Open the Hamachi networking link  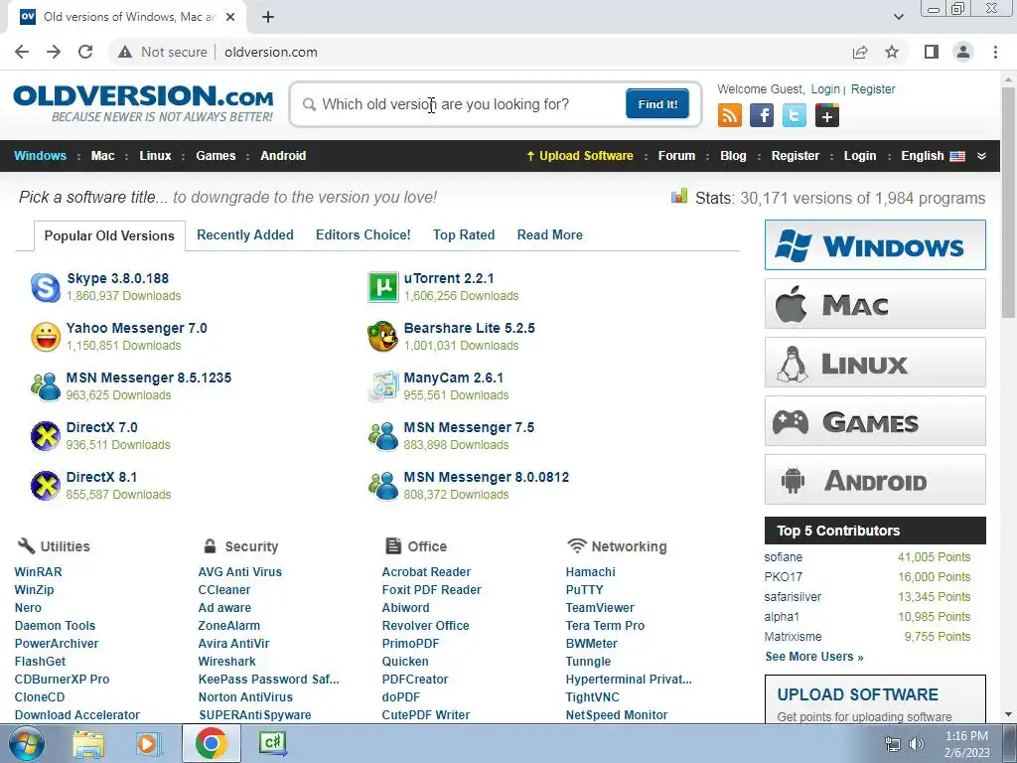click(x=590, y=571)
